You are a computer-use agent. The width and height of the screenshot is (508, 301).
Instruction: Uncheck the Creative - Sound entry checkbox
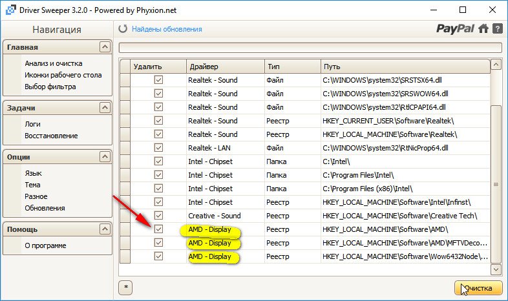158,216
